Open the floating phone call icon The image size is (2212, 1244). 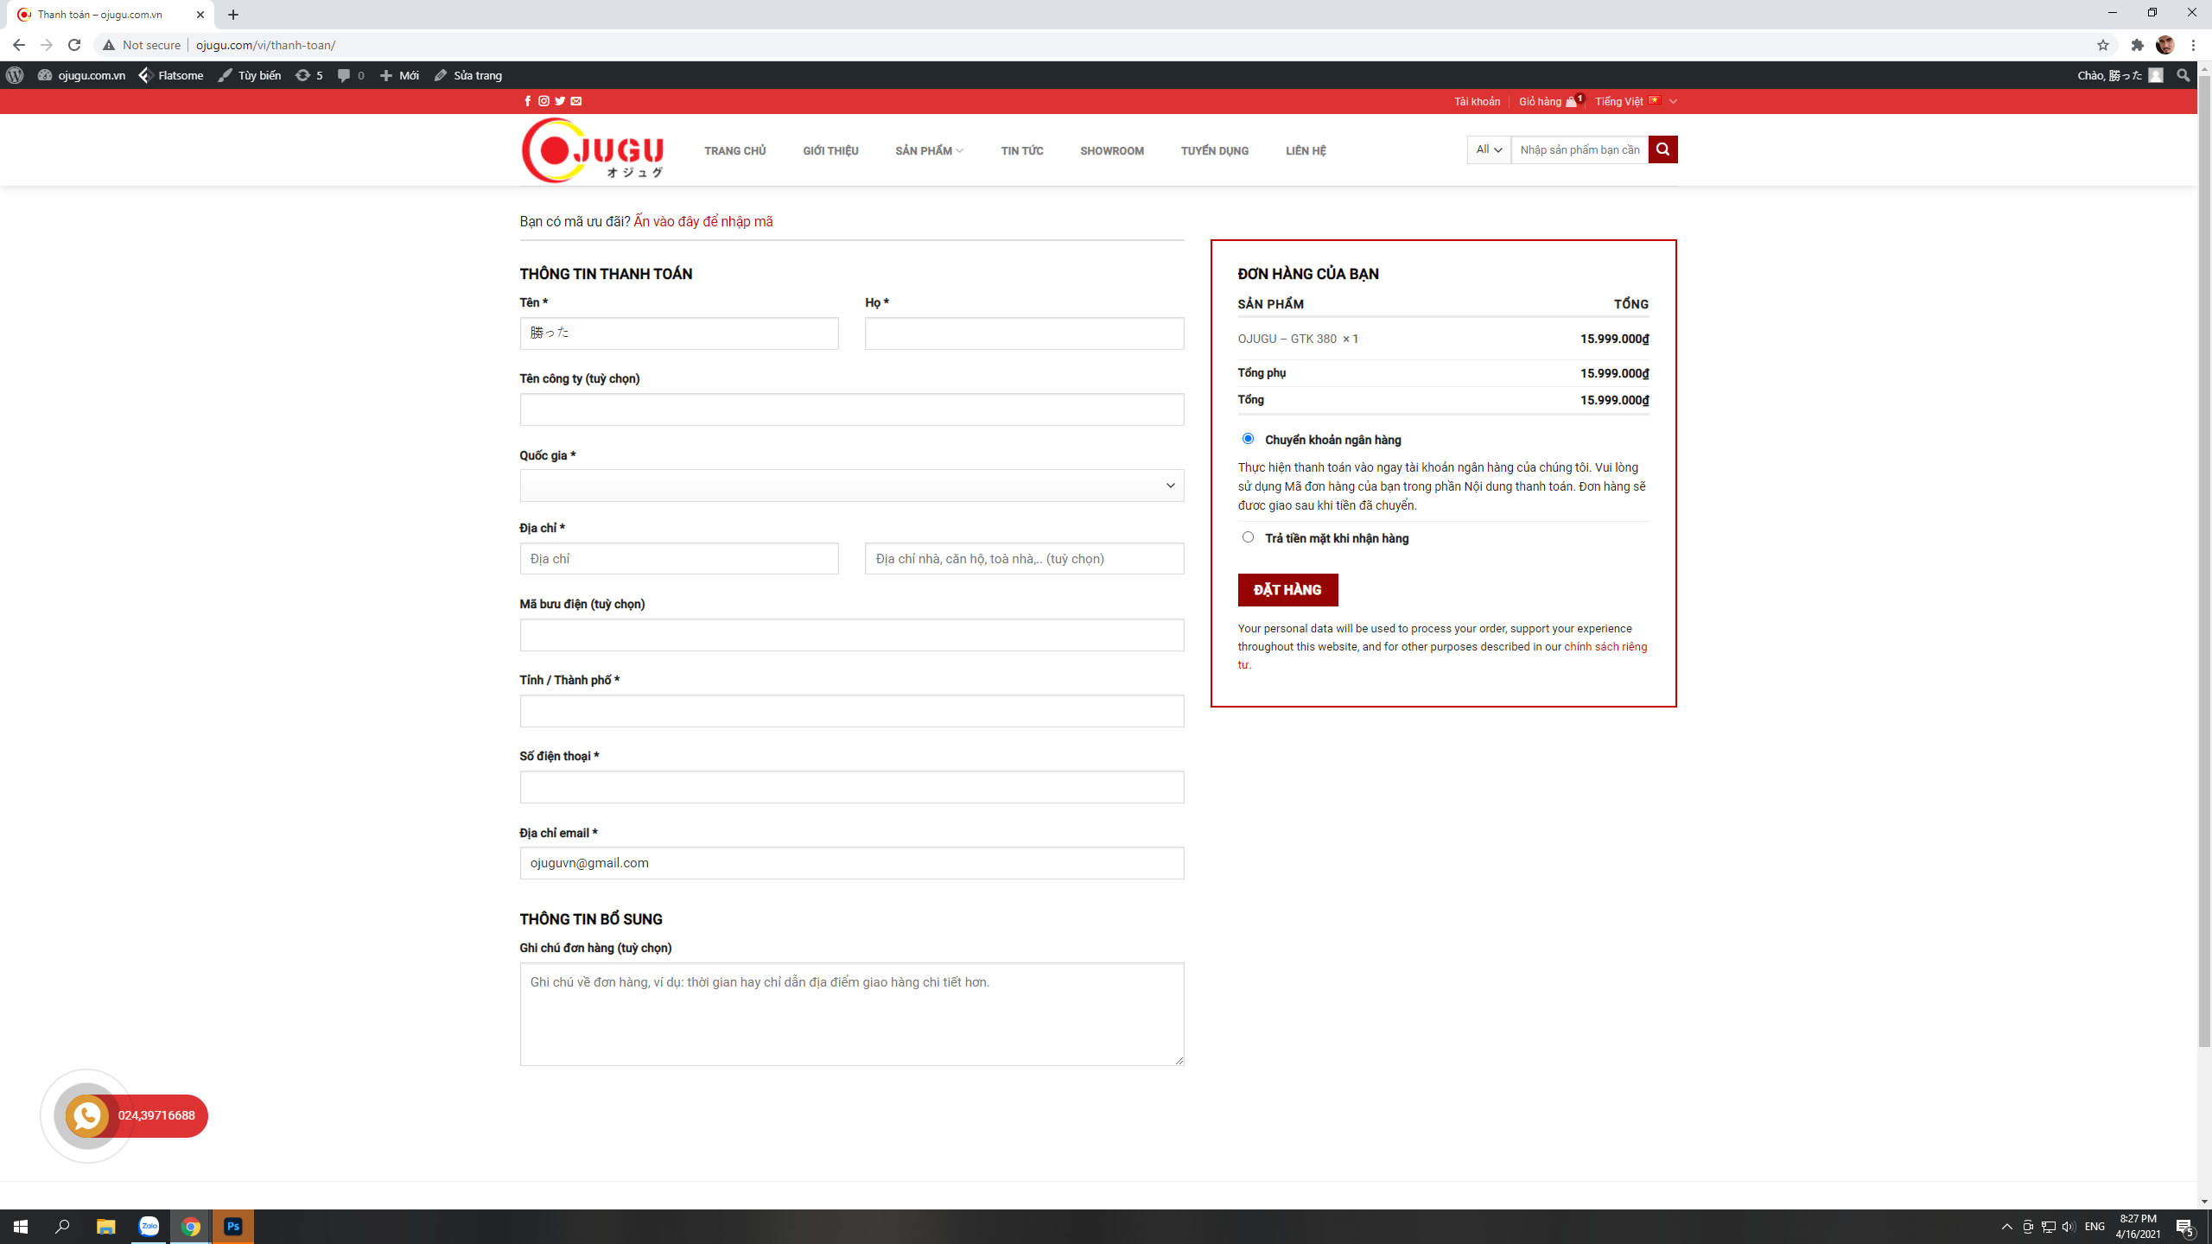[x=87, y=1115]
